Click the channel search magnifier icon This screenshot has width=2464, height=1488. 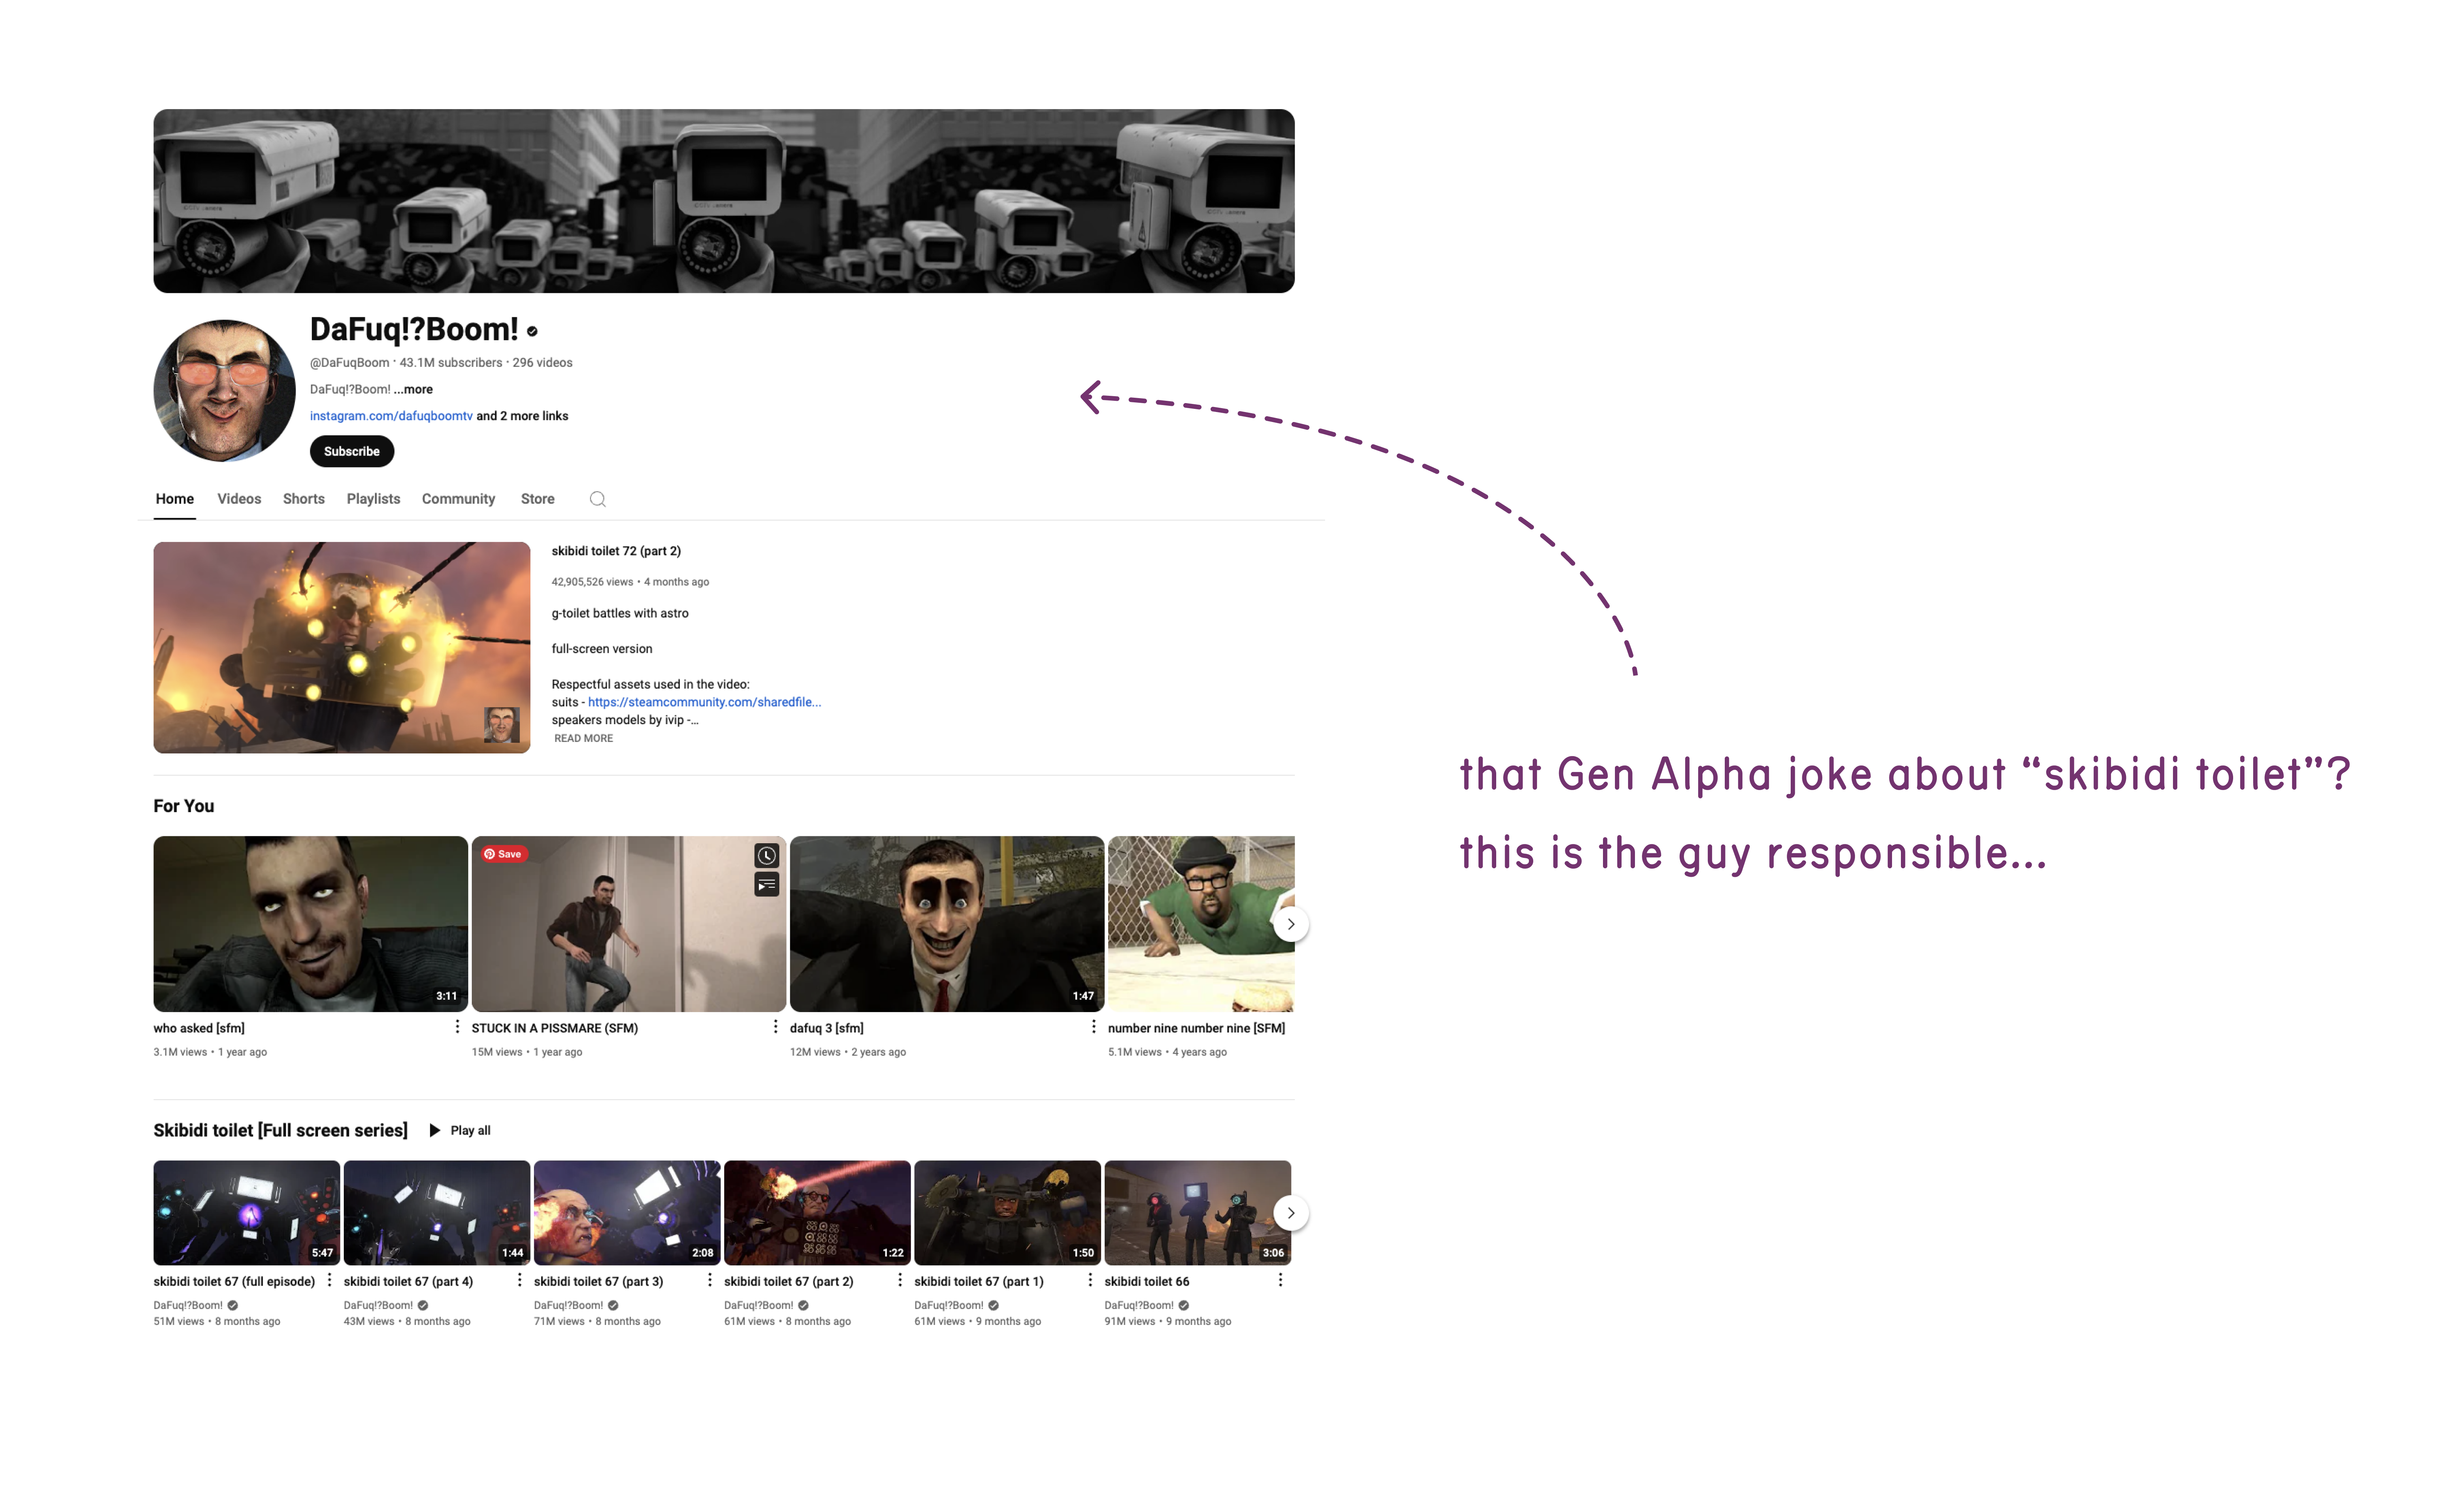pos(597,499)
